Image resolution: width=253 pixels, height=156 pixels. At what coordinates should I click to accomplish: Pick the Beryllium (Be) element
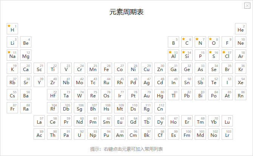[x=26, y=42]
